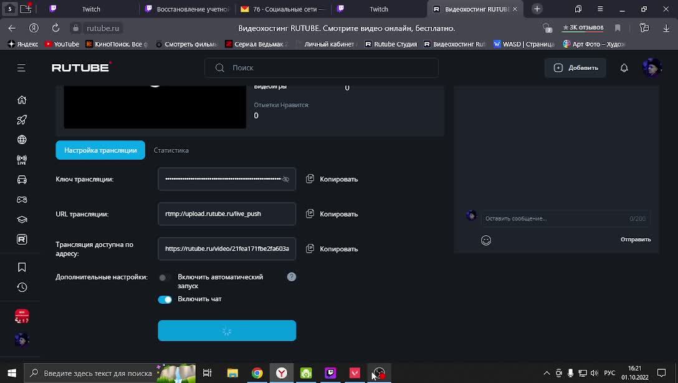Open the graduation cap education sidebar icon
Image resolution: width=678 pixels, height=383 pixels.
coord(22,220)
